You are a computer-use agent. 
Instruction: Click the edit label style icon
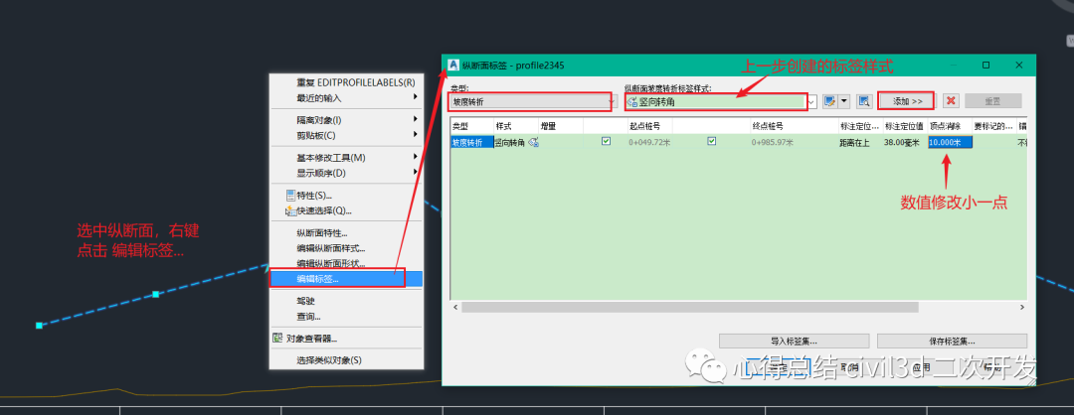coord(828,101)
